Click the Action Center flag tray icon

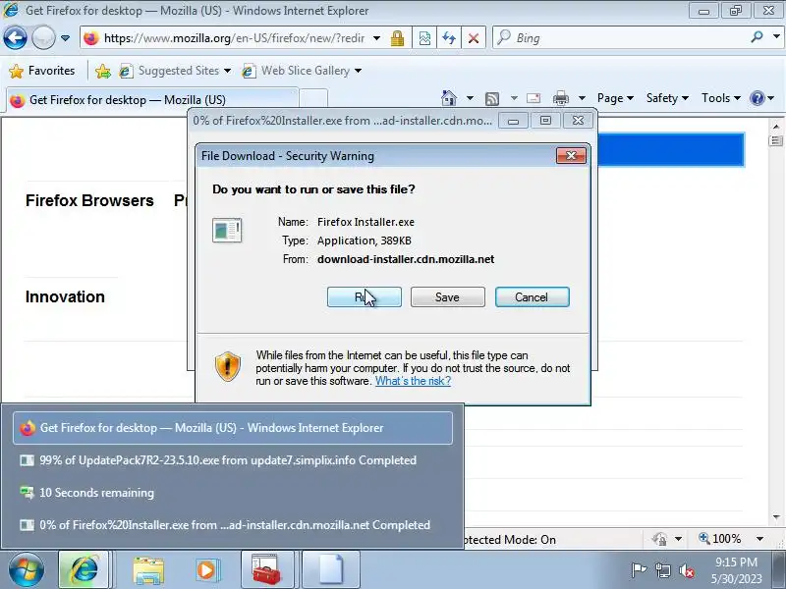pos(638,570)
